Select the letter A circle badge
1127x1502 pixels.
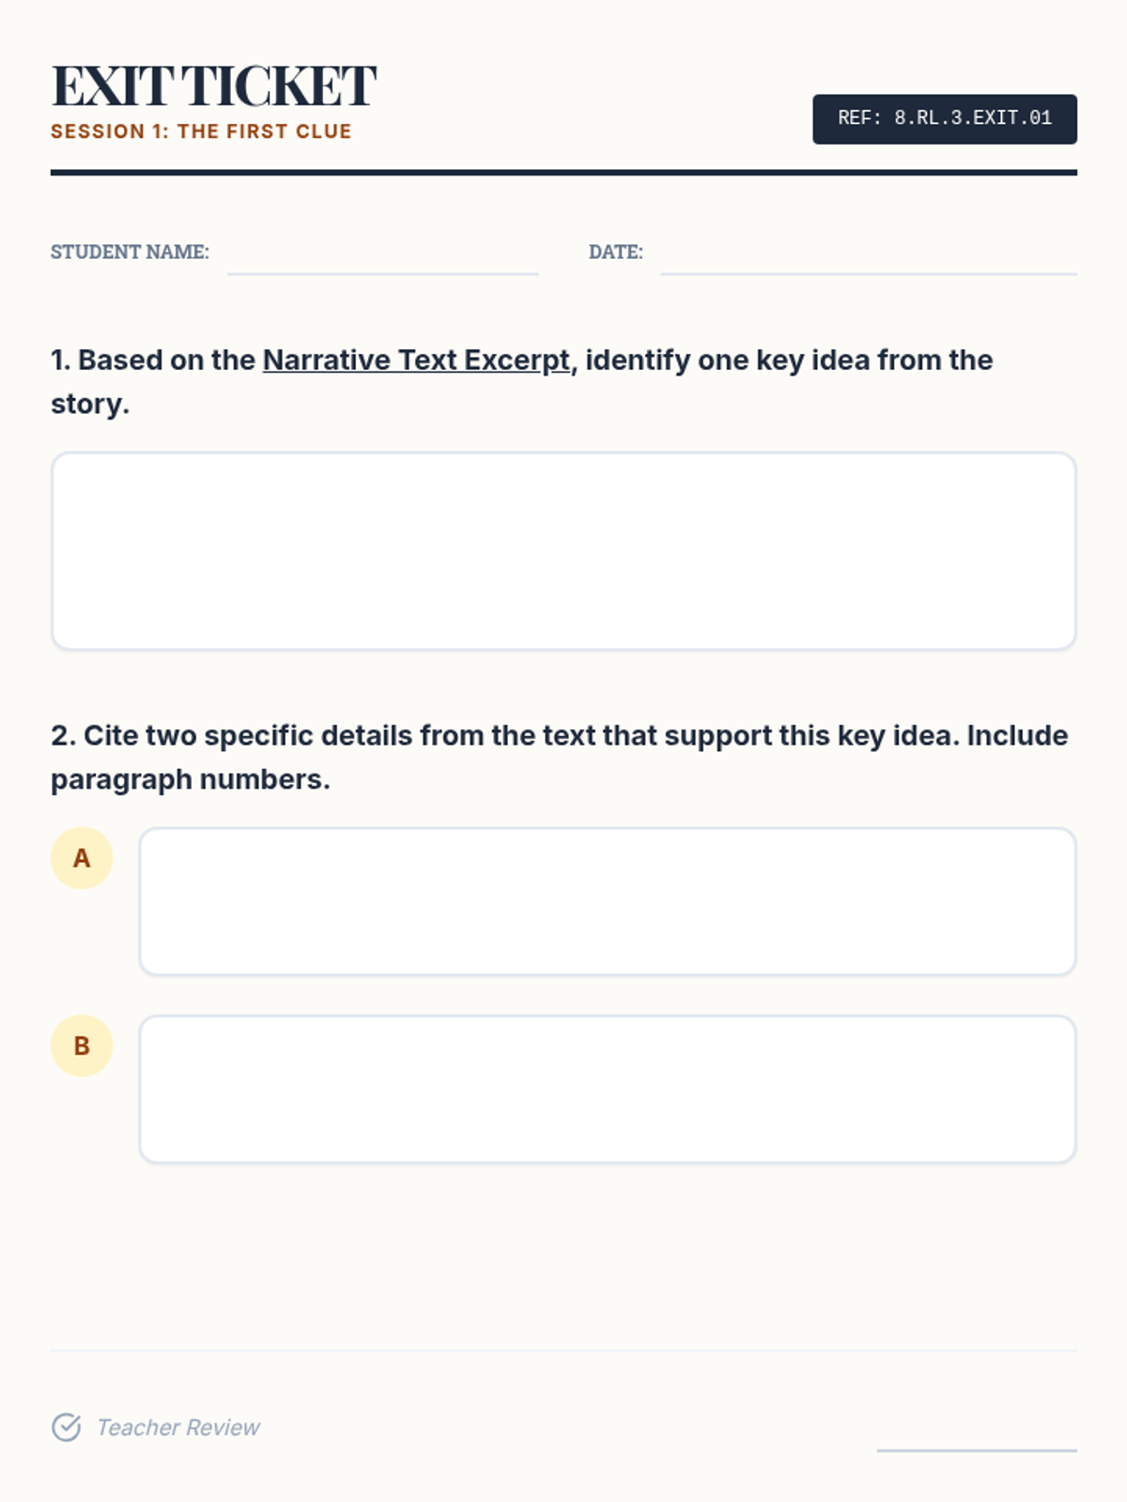[x=82, y=858]
